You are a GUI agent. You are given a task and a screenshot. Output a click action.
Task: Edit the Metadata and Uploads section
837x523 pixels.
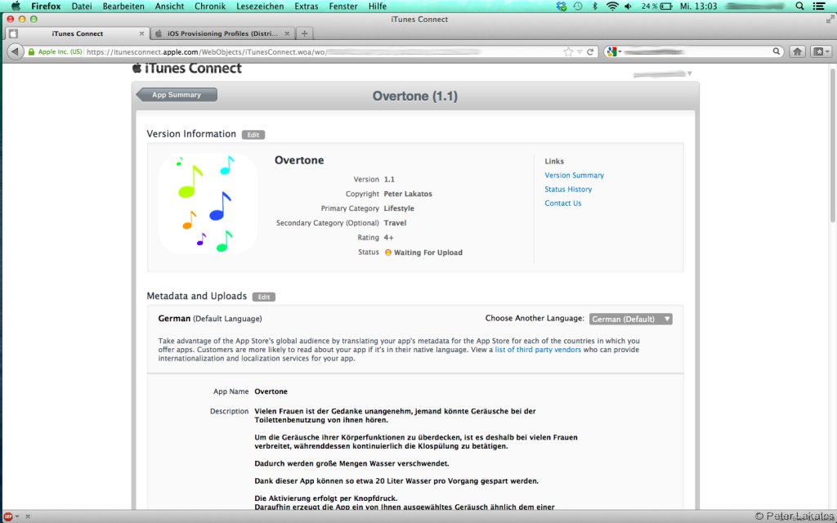point(264,297)
